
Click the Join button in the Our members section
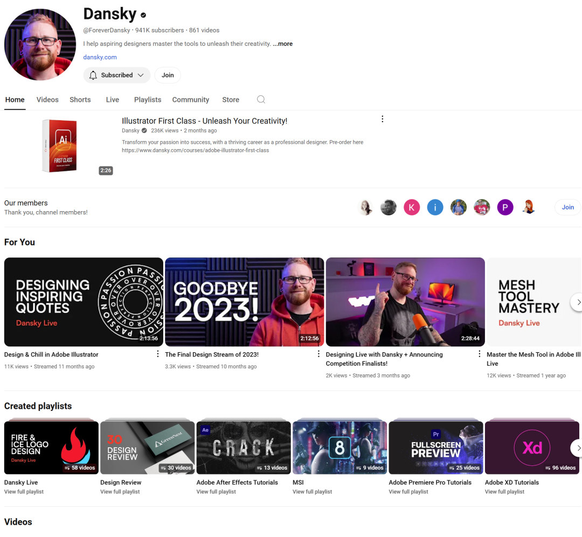[567, 207]
